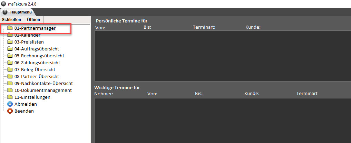
Task: Select 08-Partner-Übersicht in the menu tree
Action: (37, 77)
